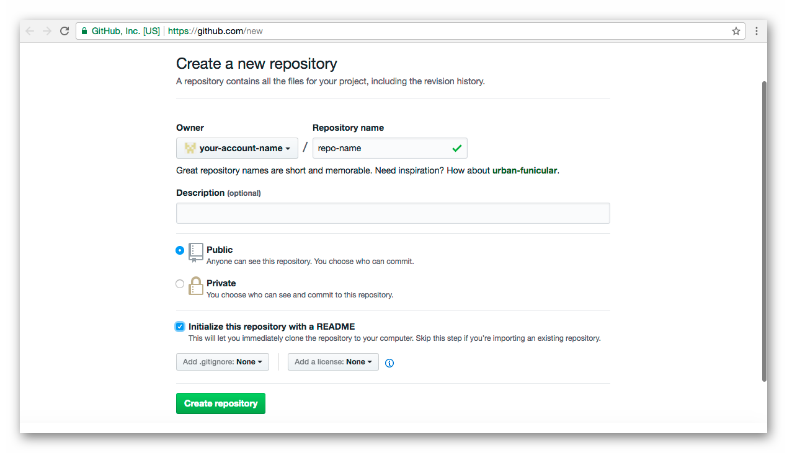Select the Public radio button
Viewport: 787px width, 453px height.
(x=180, y=250)
